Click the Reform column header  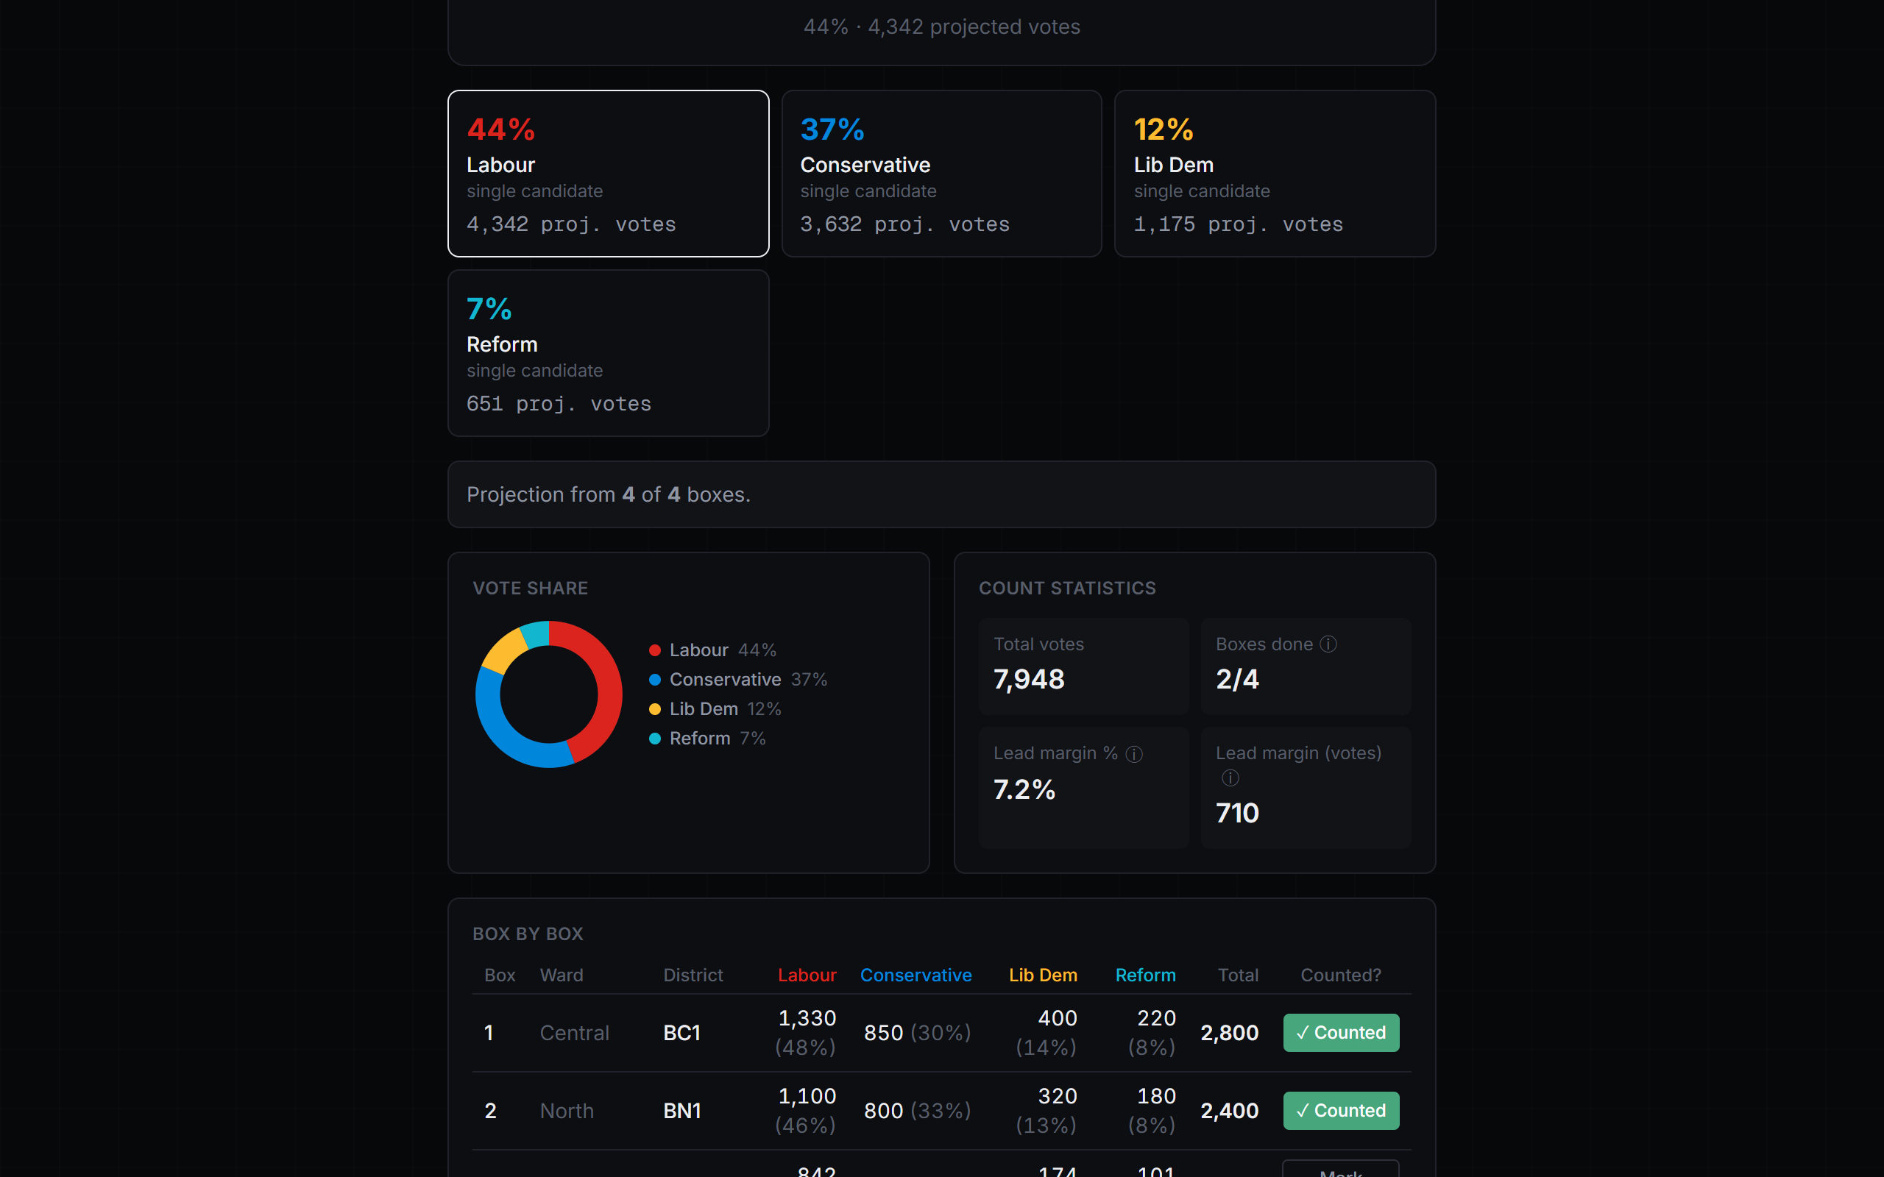(1145, 975)
